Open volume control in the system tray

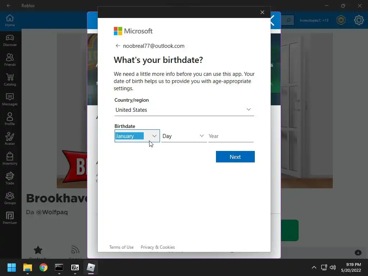coord(333,267)
